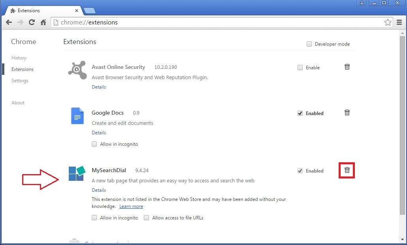Click the scrollbar down arrow
407x245 pixels.
point(402,239)
